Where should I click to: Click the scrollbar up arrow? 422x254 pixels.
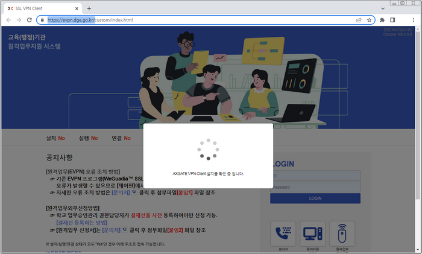[x=418, y=28]
